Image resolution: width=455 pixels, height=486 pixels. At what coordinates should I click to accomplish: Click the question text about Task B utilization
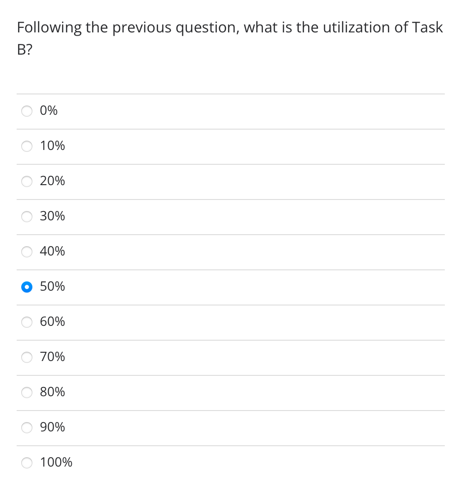click(229, 37)
